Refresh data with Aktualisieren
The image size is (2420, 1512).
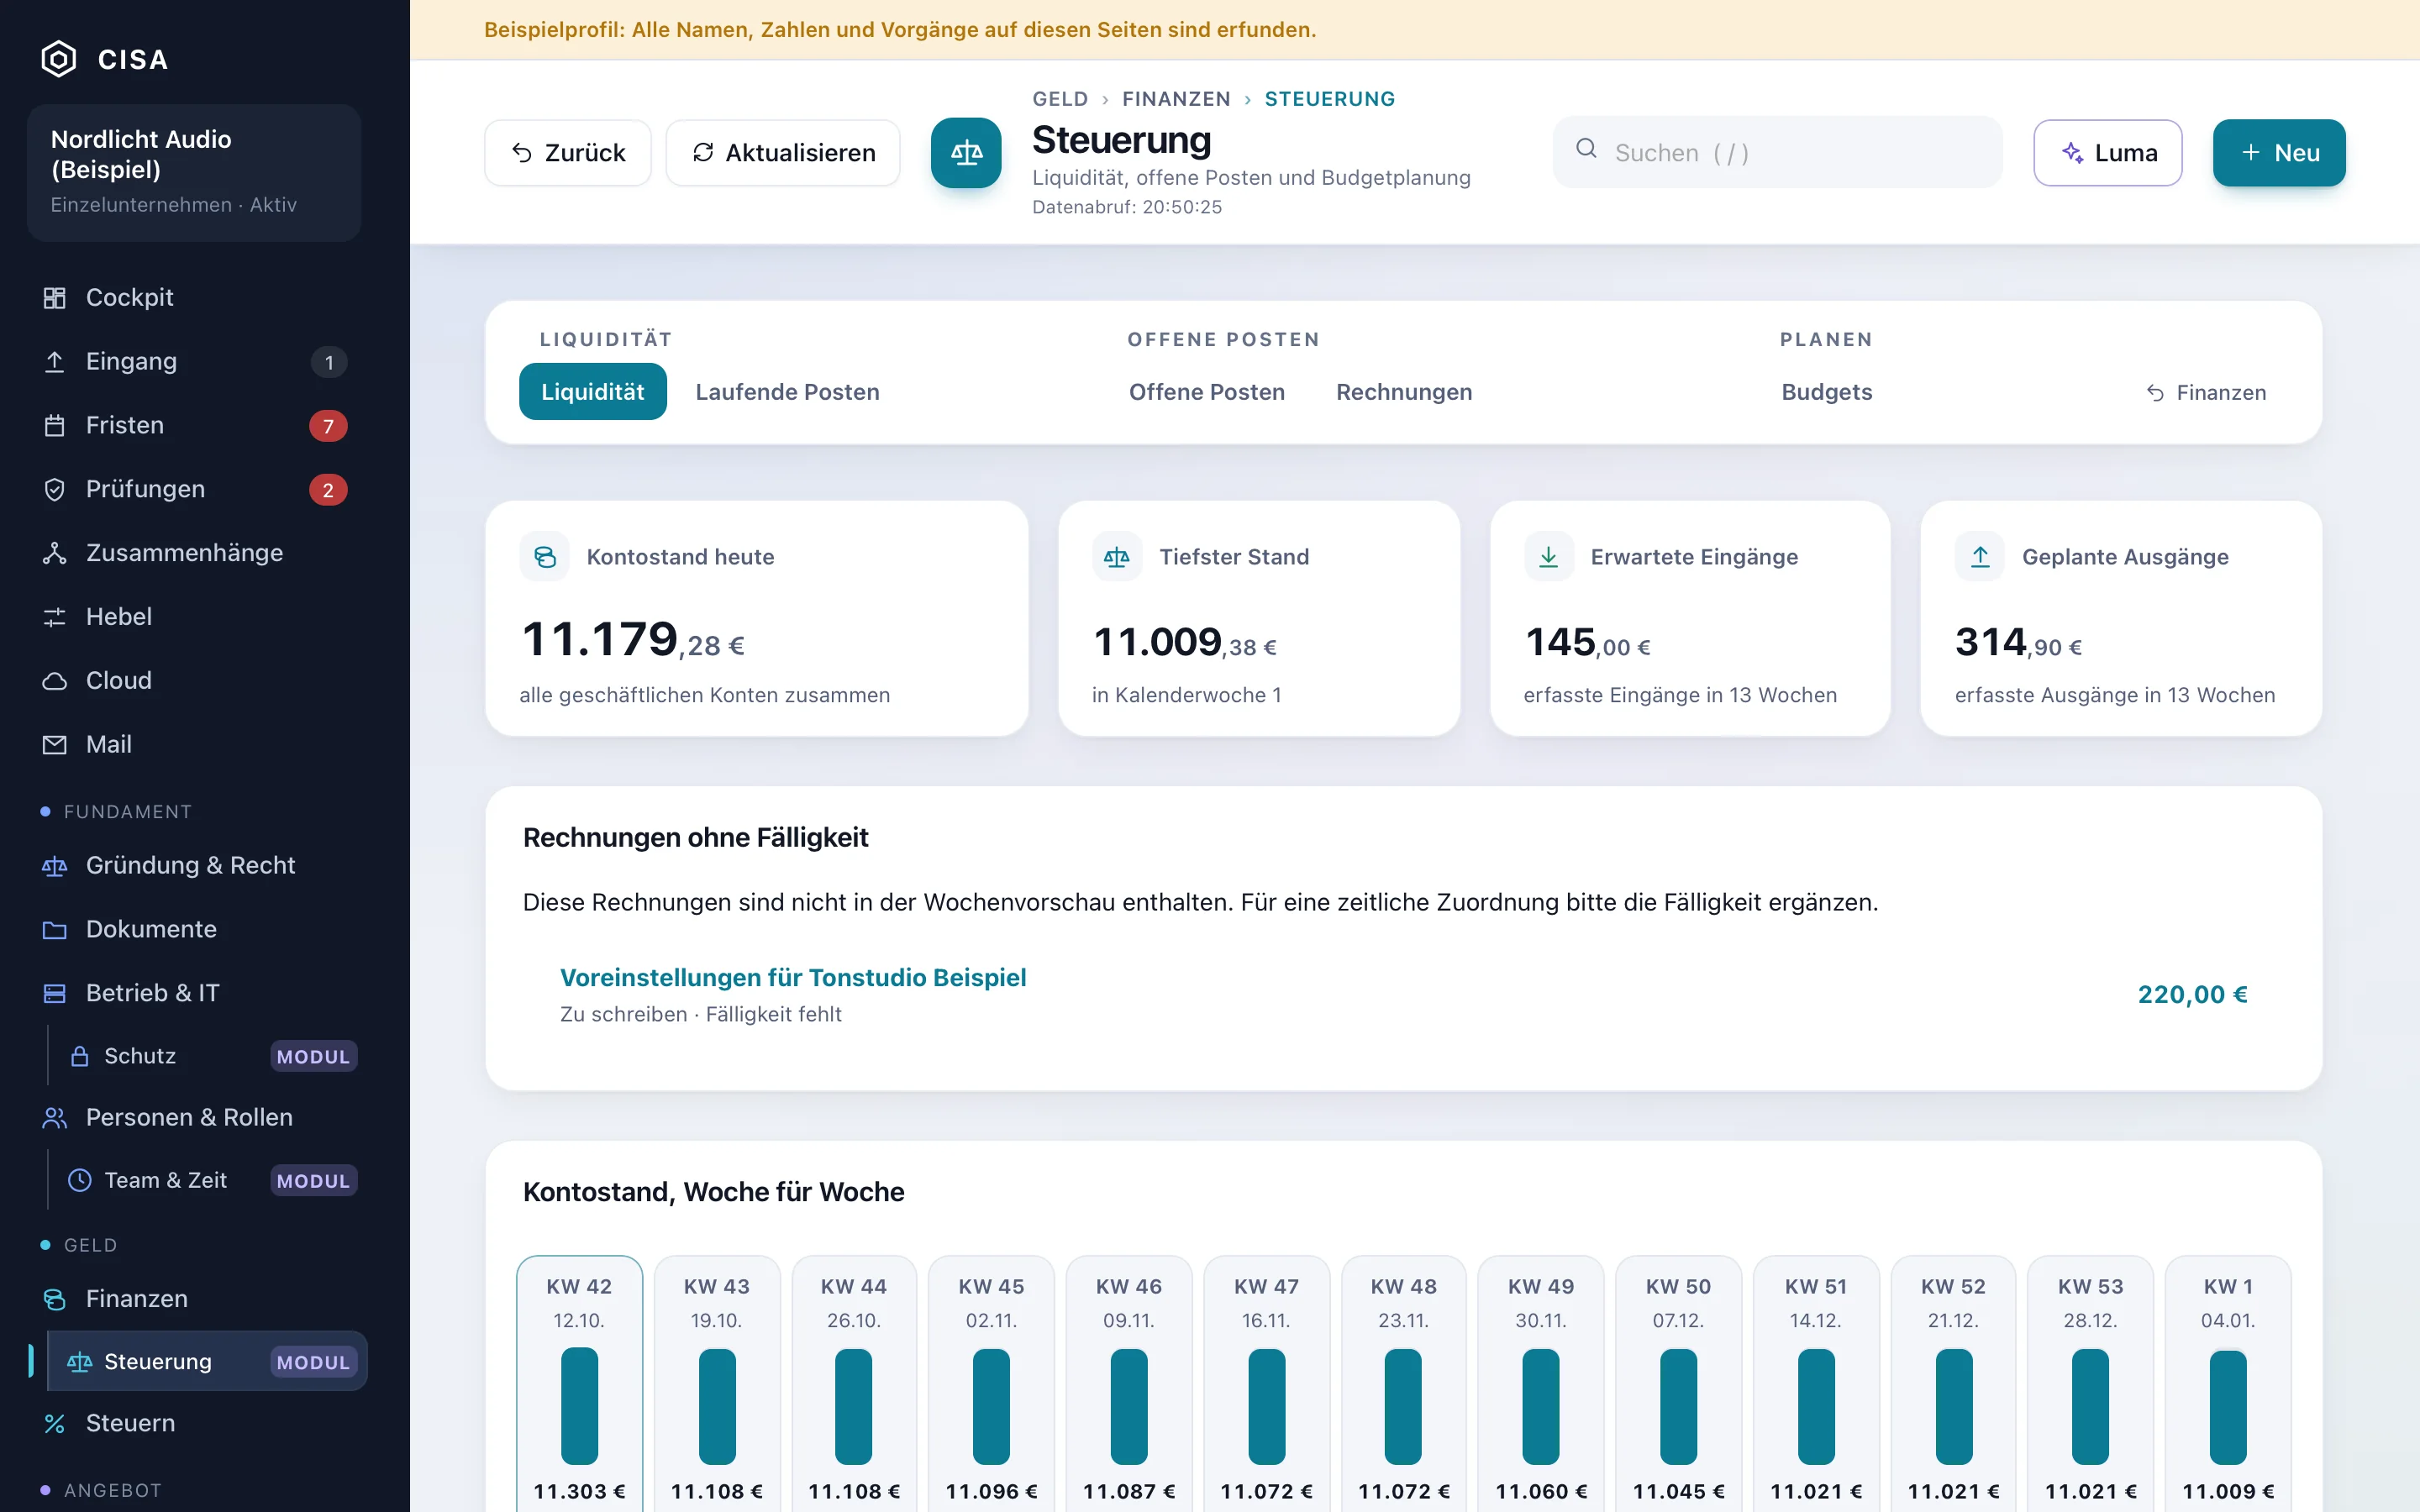(783, 153)
